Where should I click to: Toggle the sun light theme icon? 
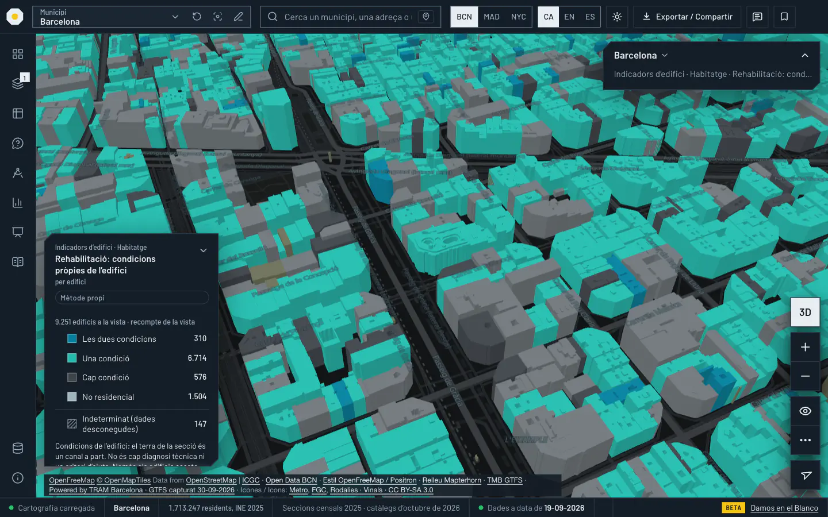coord(617,17)
